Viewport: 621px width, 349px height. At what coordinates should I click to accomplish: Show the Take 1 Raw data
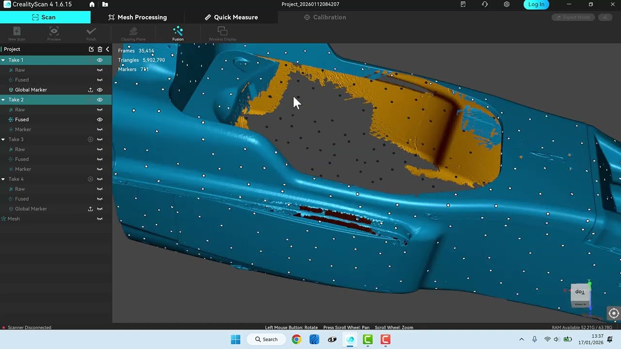tap(100, 70)
